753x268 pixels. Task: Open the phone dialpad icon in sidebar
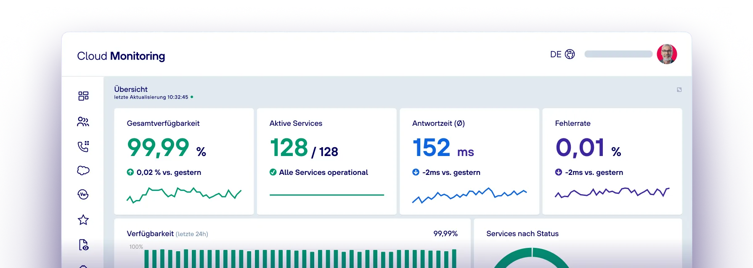click(x=83, y=146)
